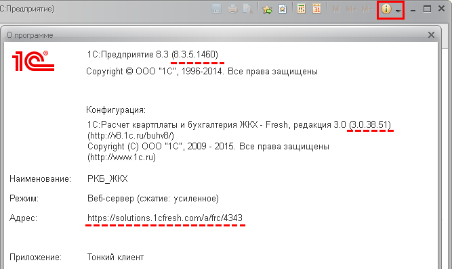This screenshot has height=269, width=452.
Task: Open print preview with magnifier icon
Action: click(247, 9)
